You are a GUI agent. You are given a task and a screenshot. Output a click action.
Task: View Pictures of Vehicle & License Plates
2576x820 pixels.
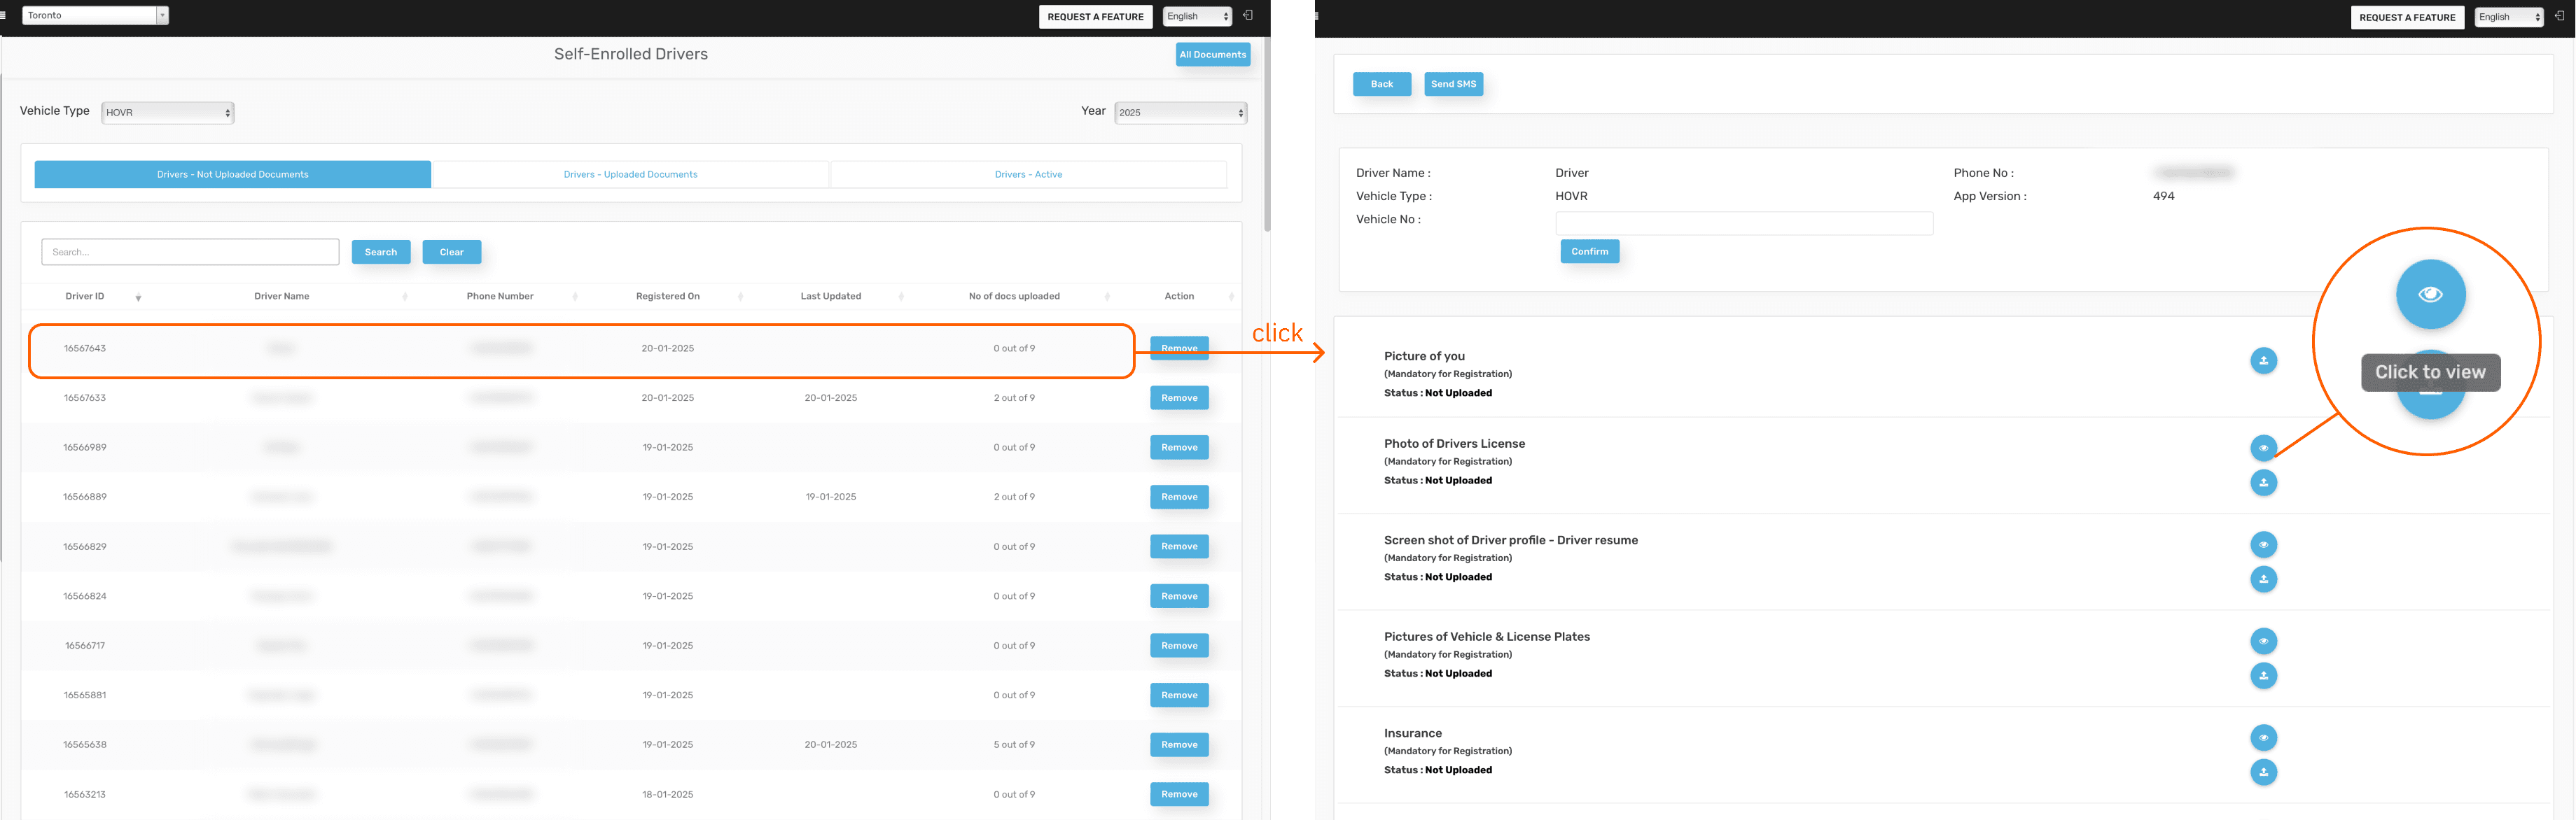(x=2263, y=641)
